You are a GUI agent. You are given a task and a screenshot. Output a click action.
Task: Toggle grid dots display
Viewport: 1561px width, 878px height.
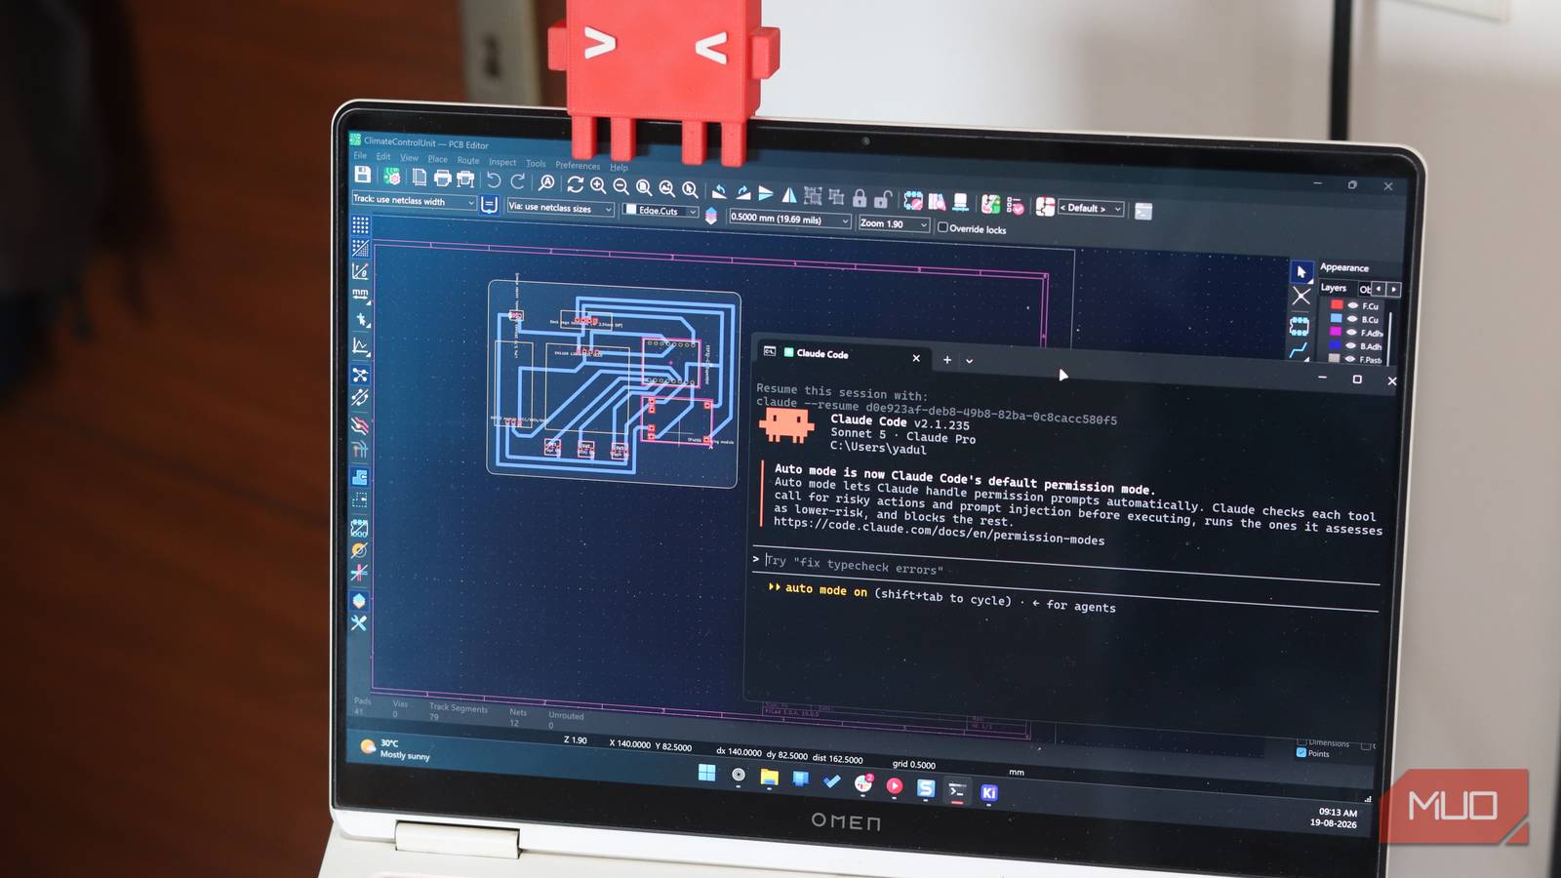tap(360, 224)
